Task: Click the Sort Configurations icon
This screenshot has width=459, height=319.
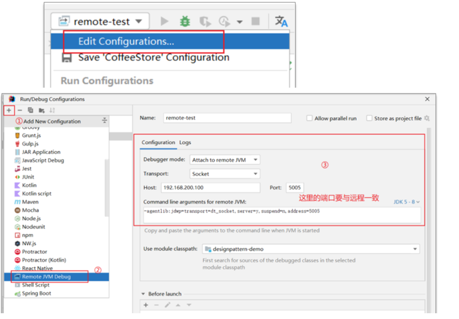Action: pos(52,110)
